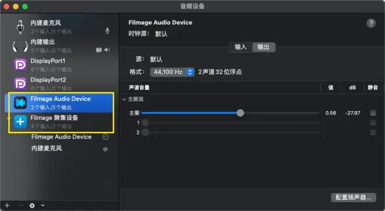This screenshot has width=385, height=211.
Task: Click the Filmage Audio Device panel heading
Action: coord(160,22)
